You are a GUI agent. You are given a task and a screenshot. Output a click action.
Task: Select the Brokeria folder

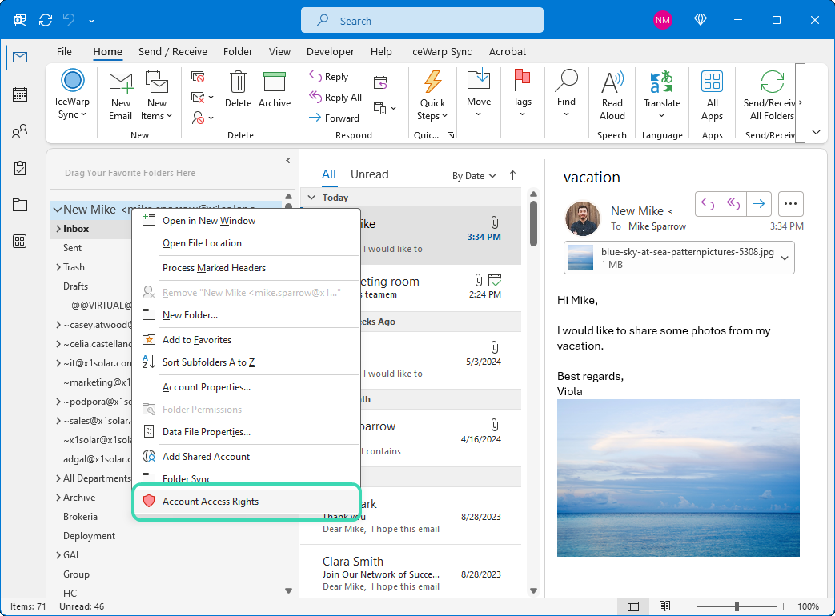pos(80,517)
